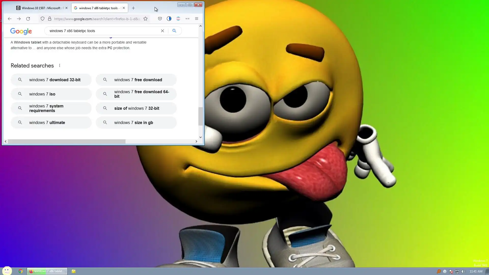Image resolution: width=489 pixels, height=275 pixels.
Task: Close the windows 7 x86 tabletpc tools tab
Action: click(124, 8)
